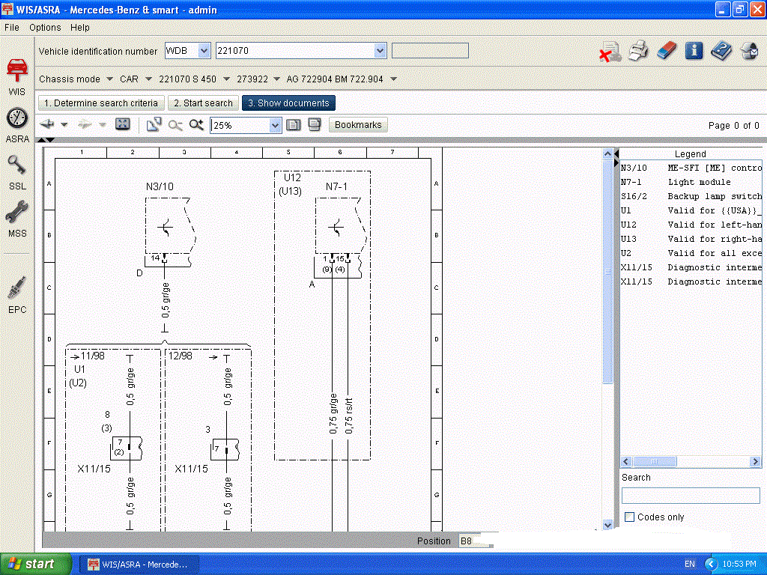
Task: Click the delete document icon with red X
Action: pyautogui.click(x=610, y=52)
